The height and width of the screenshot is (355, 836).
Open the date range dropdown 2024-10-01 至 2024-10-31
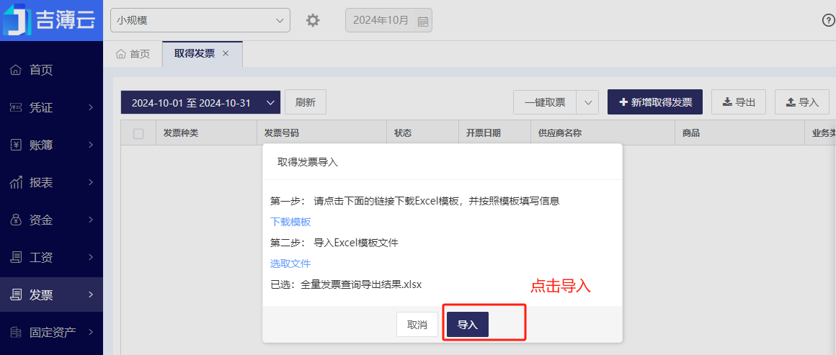click(x=200, y=103)
